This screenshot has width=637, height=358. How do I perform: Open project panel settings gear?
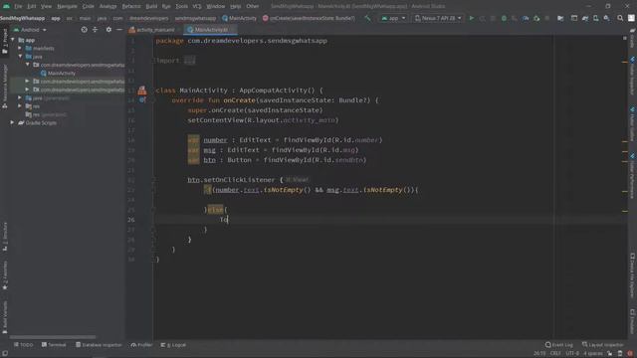tap(108, 30)
